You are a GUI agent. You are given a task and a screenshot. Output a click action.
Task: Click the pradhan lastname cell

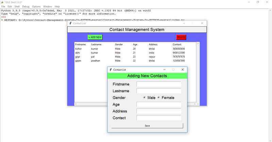click(x=96, y=61)
